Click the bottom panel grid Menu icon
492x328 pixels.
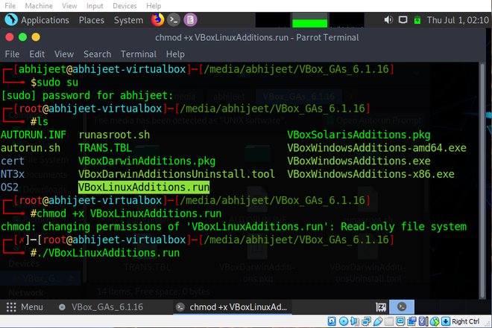tap(11, 307)
